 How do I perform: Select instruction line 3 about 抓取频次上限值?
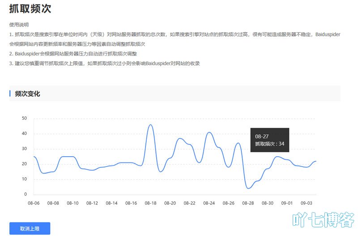click(x=105, y=63)
